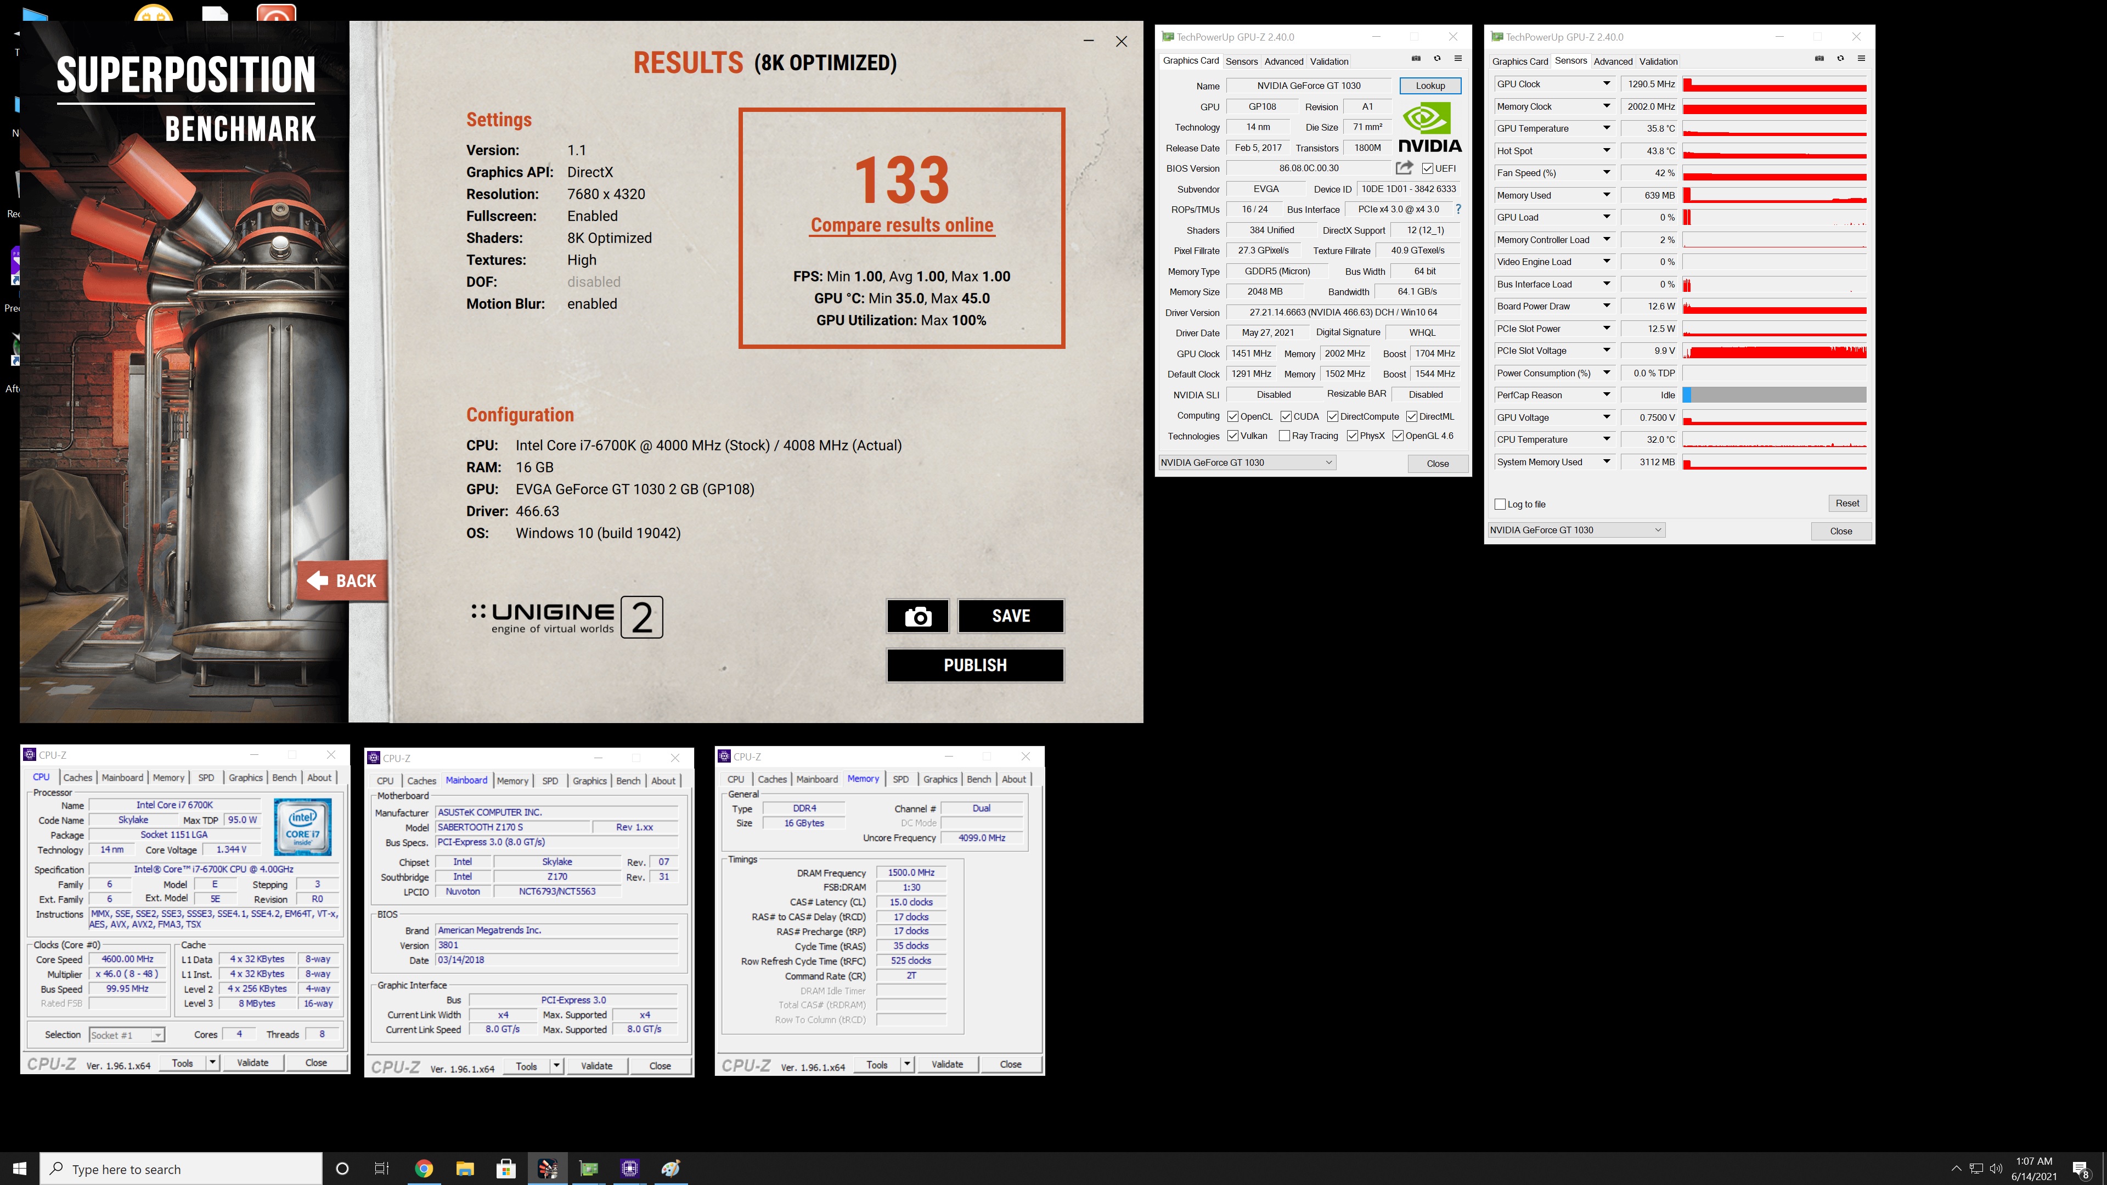This screenshot has height=1185, width=2107.
Task: Open the Graphics tab in CPU-Z Memory window
Action: [940, 780]
